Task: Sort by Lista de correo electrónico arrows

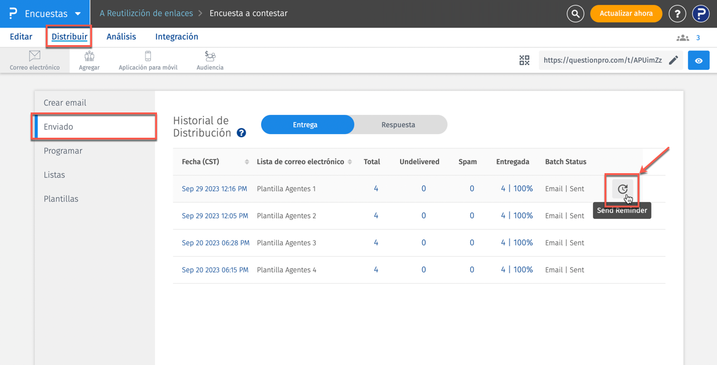Action: (x=350, y=162)
